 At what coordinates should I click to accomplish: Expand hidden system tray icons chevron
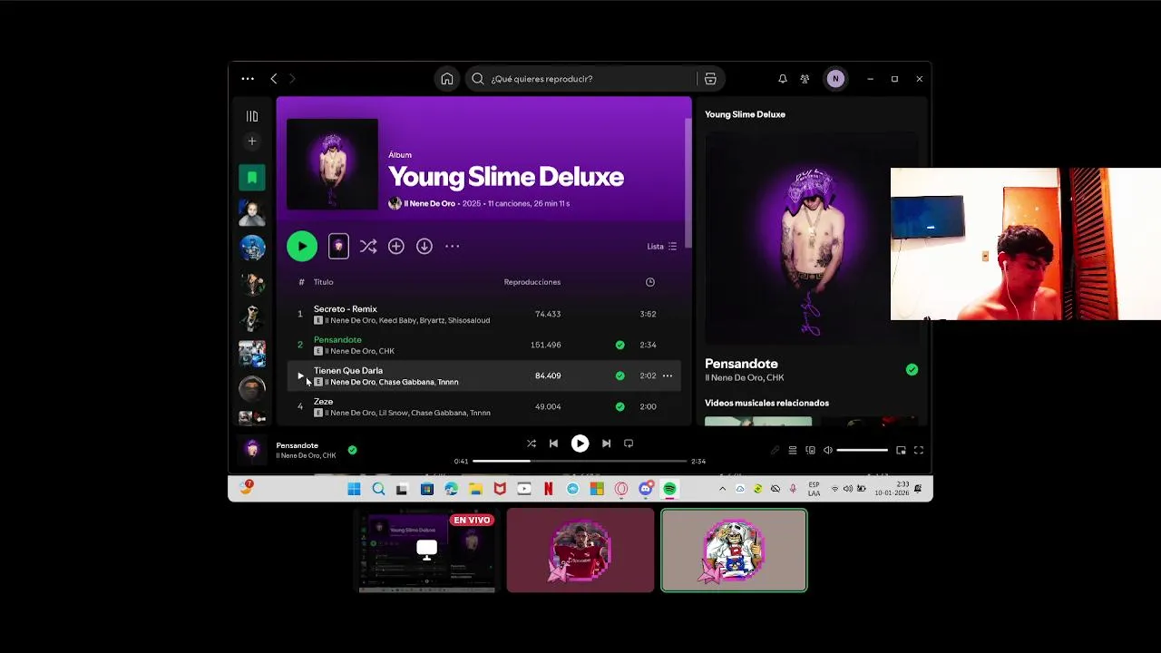722,489
